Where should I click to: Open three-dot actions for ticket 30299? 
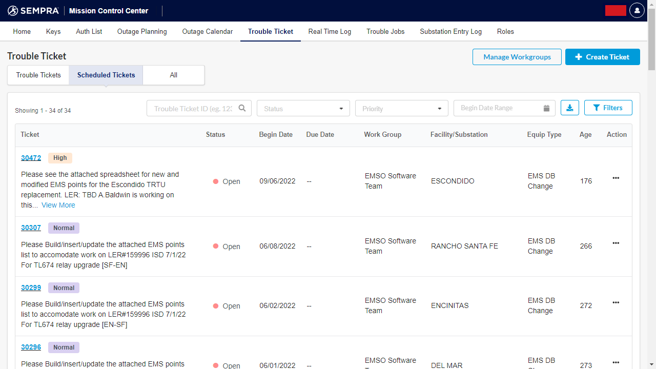[x=616, y=302]
